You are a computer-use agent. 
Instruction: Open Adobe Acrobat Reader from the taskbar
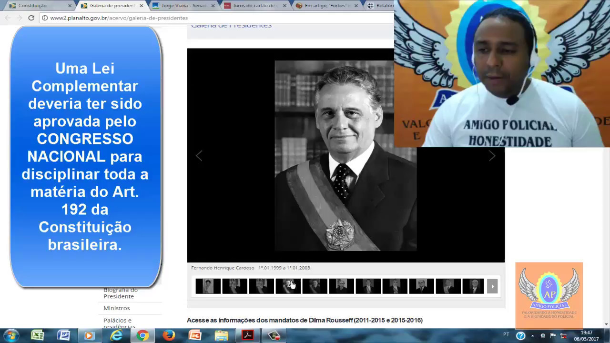click(x=248, y=335)
